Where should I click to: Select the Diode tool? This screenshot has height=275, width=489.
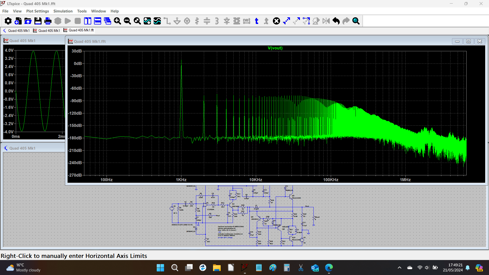(x=227, y=21)
